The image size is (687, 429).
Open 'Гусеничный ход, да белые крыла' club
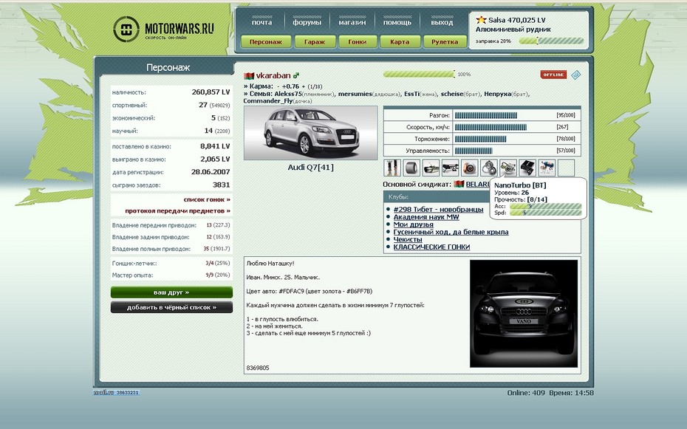coord(451,232)
